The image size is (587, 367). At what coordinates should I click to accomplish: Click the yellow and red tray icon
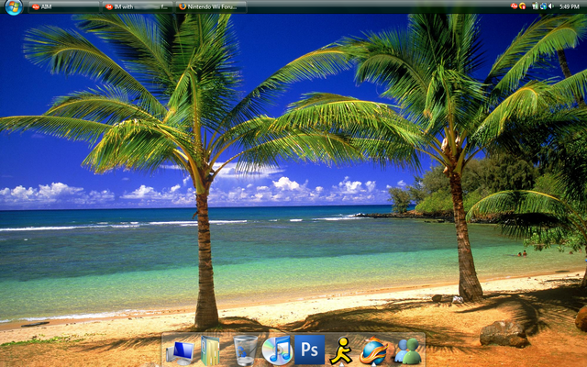point(522,6)
